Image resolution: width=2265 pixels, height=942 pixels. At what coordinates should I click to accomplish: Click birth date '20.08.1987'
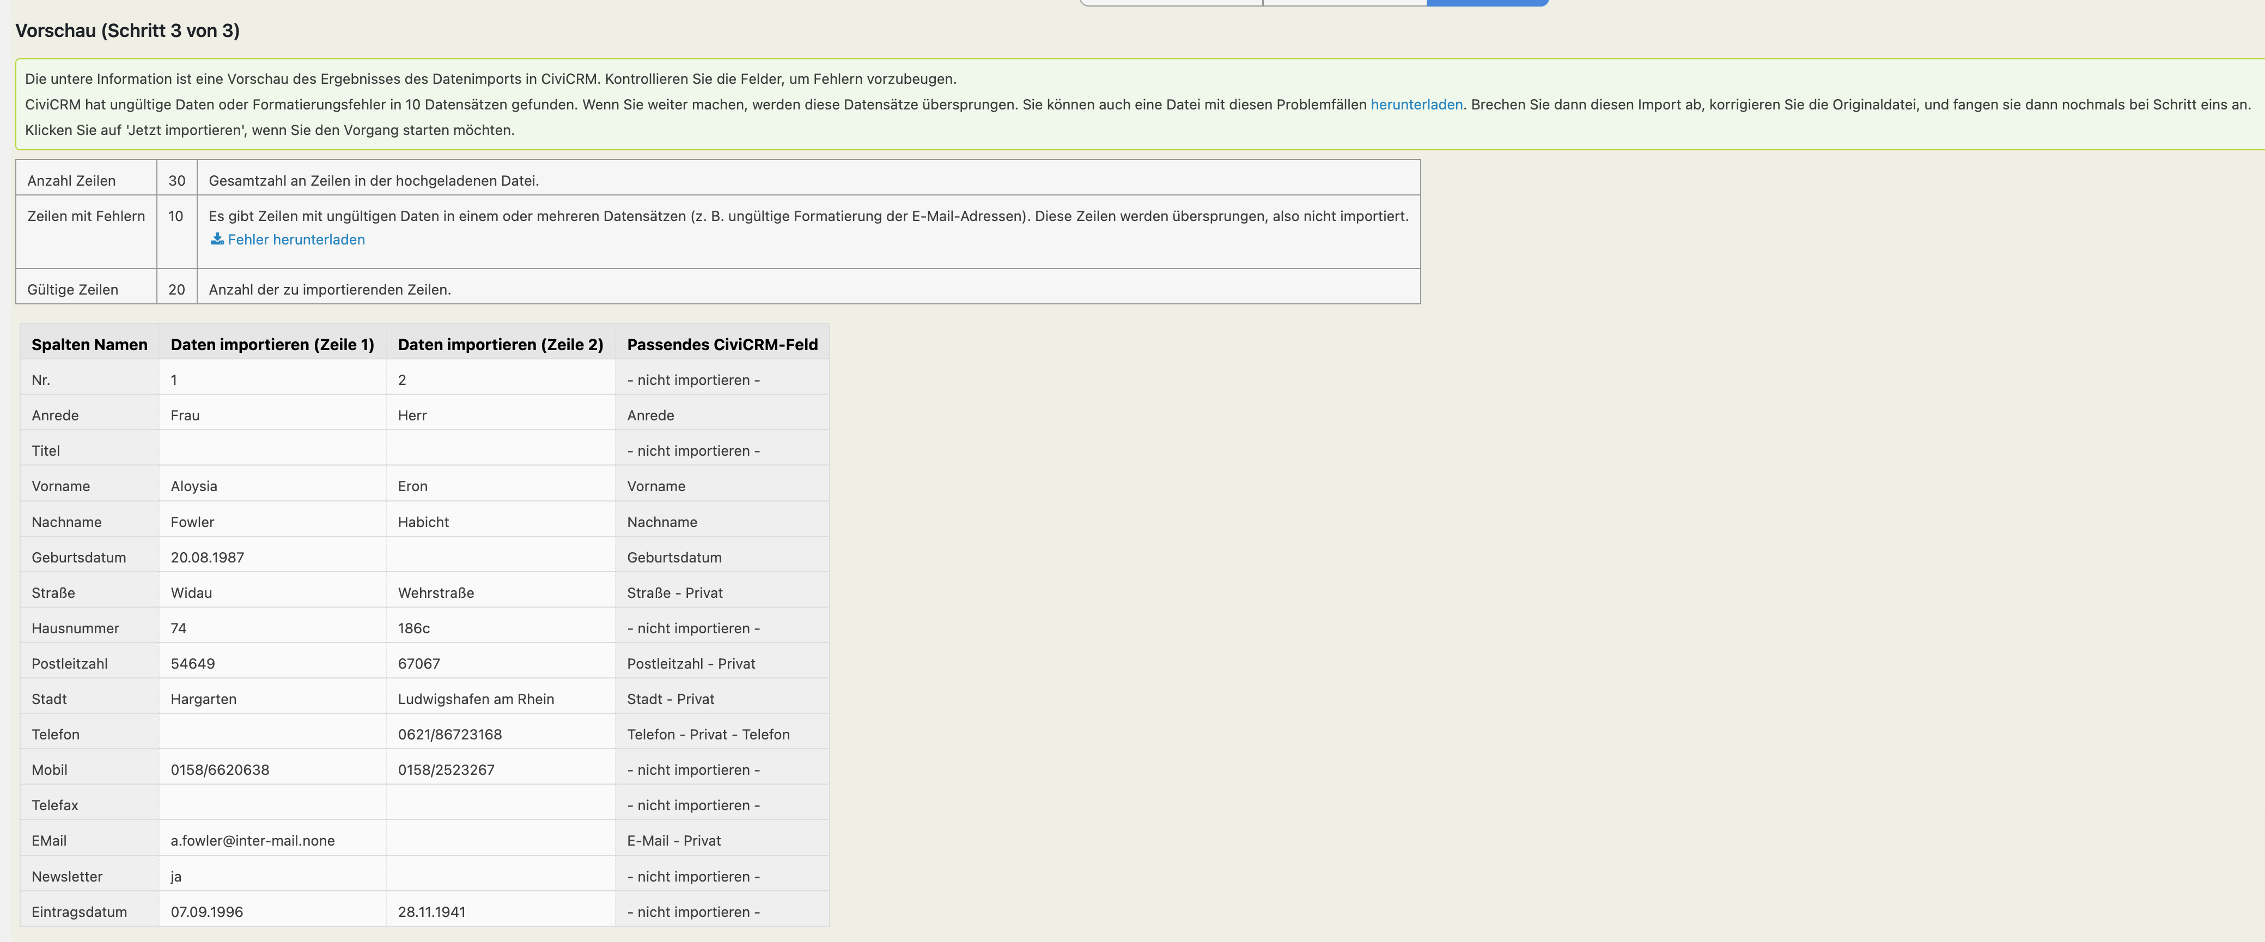208,558
